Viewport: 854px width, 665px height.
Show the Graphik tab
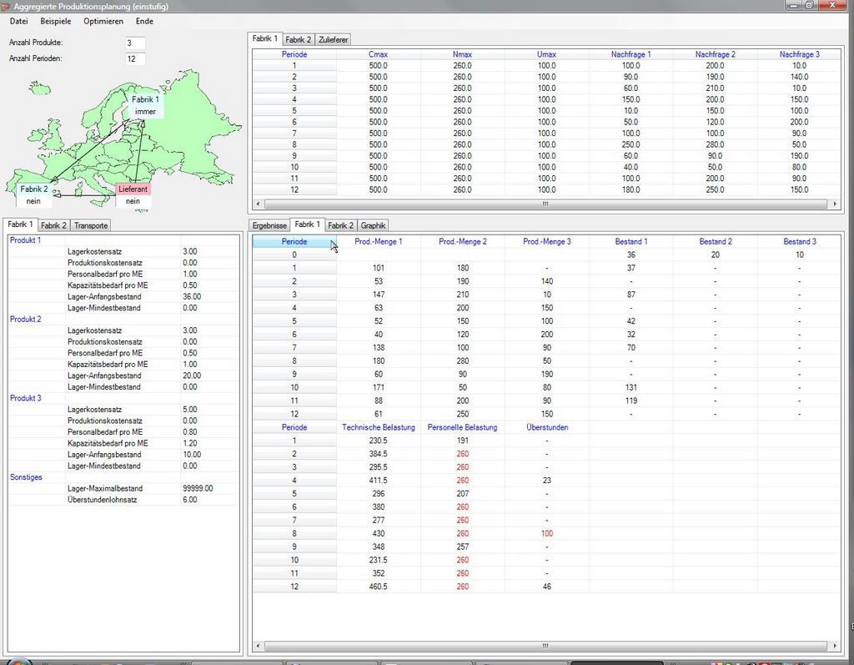[x=373, y=225]
